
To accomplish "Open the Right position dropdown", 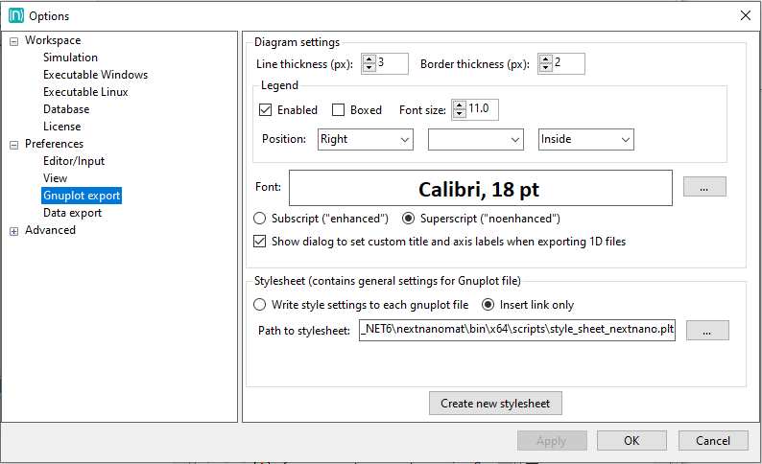I will pyautogui.click(x=365, y=140).
